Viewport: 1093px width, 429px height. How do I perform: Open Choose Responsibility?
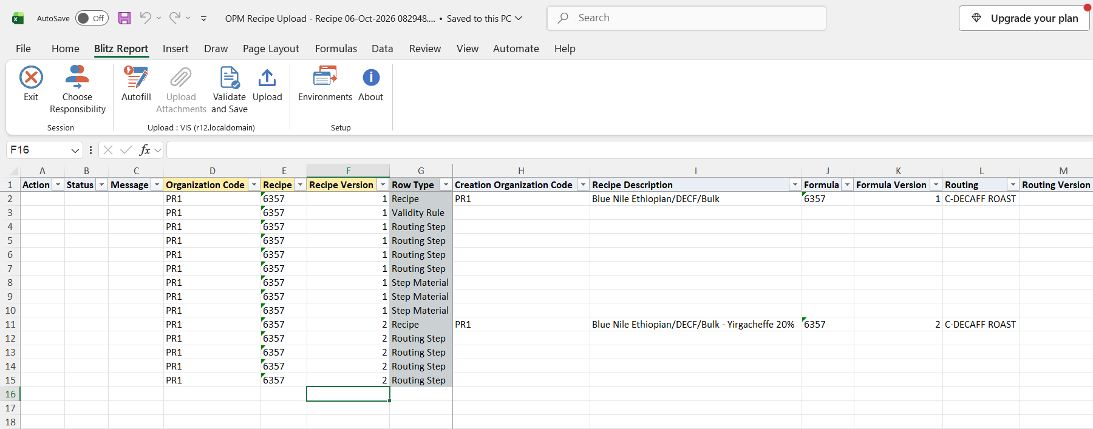(x=77, y=89)
